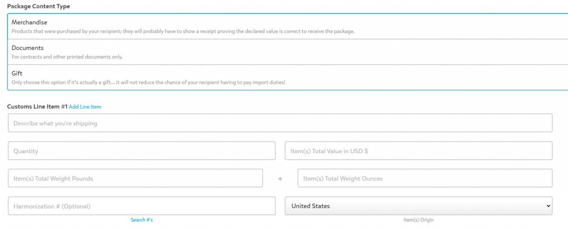Click the Total Weight Ounces input
Image resolution: width=568 pixels, height=228 pixels.
(x=425, y=179)
